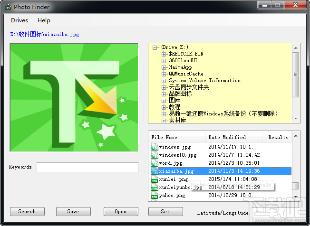Collapse the Drive E: tree node
Viewport: 310px width, 226px height.
click(x=155, y=47)
